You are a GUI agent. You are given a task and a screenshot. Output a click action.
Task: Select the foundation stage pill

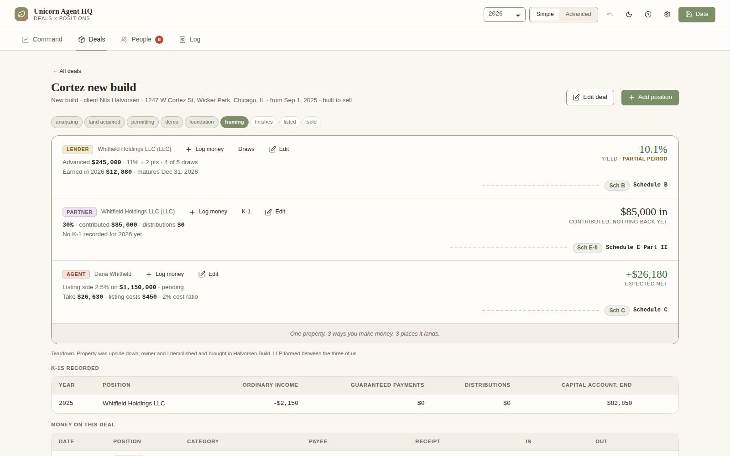(201, 122)
